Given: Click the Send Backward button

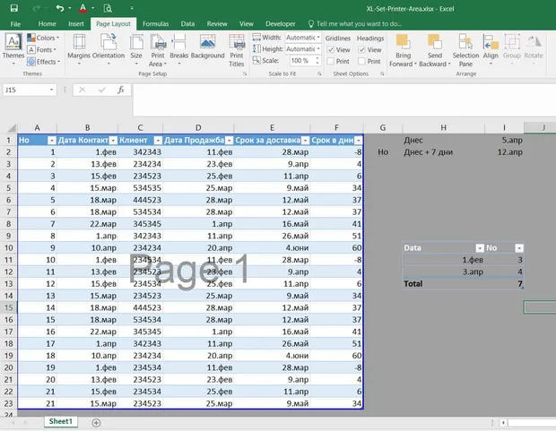Looking at the screenshot, I should (x=435, y=50).
